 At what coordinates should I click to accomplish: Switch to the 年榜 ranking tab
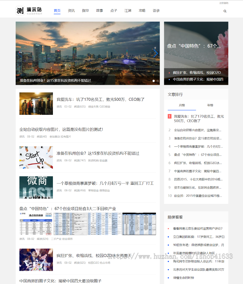pos(210,105)
